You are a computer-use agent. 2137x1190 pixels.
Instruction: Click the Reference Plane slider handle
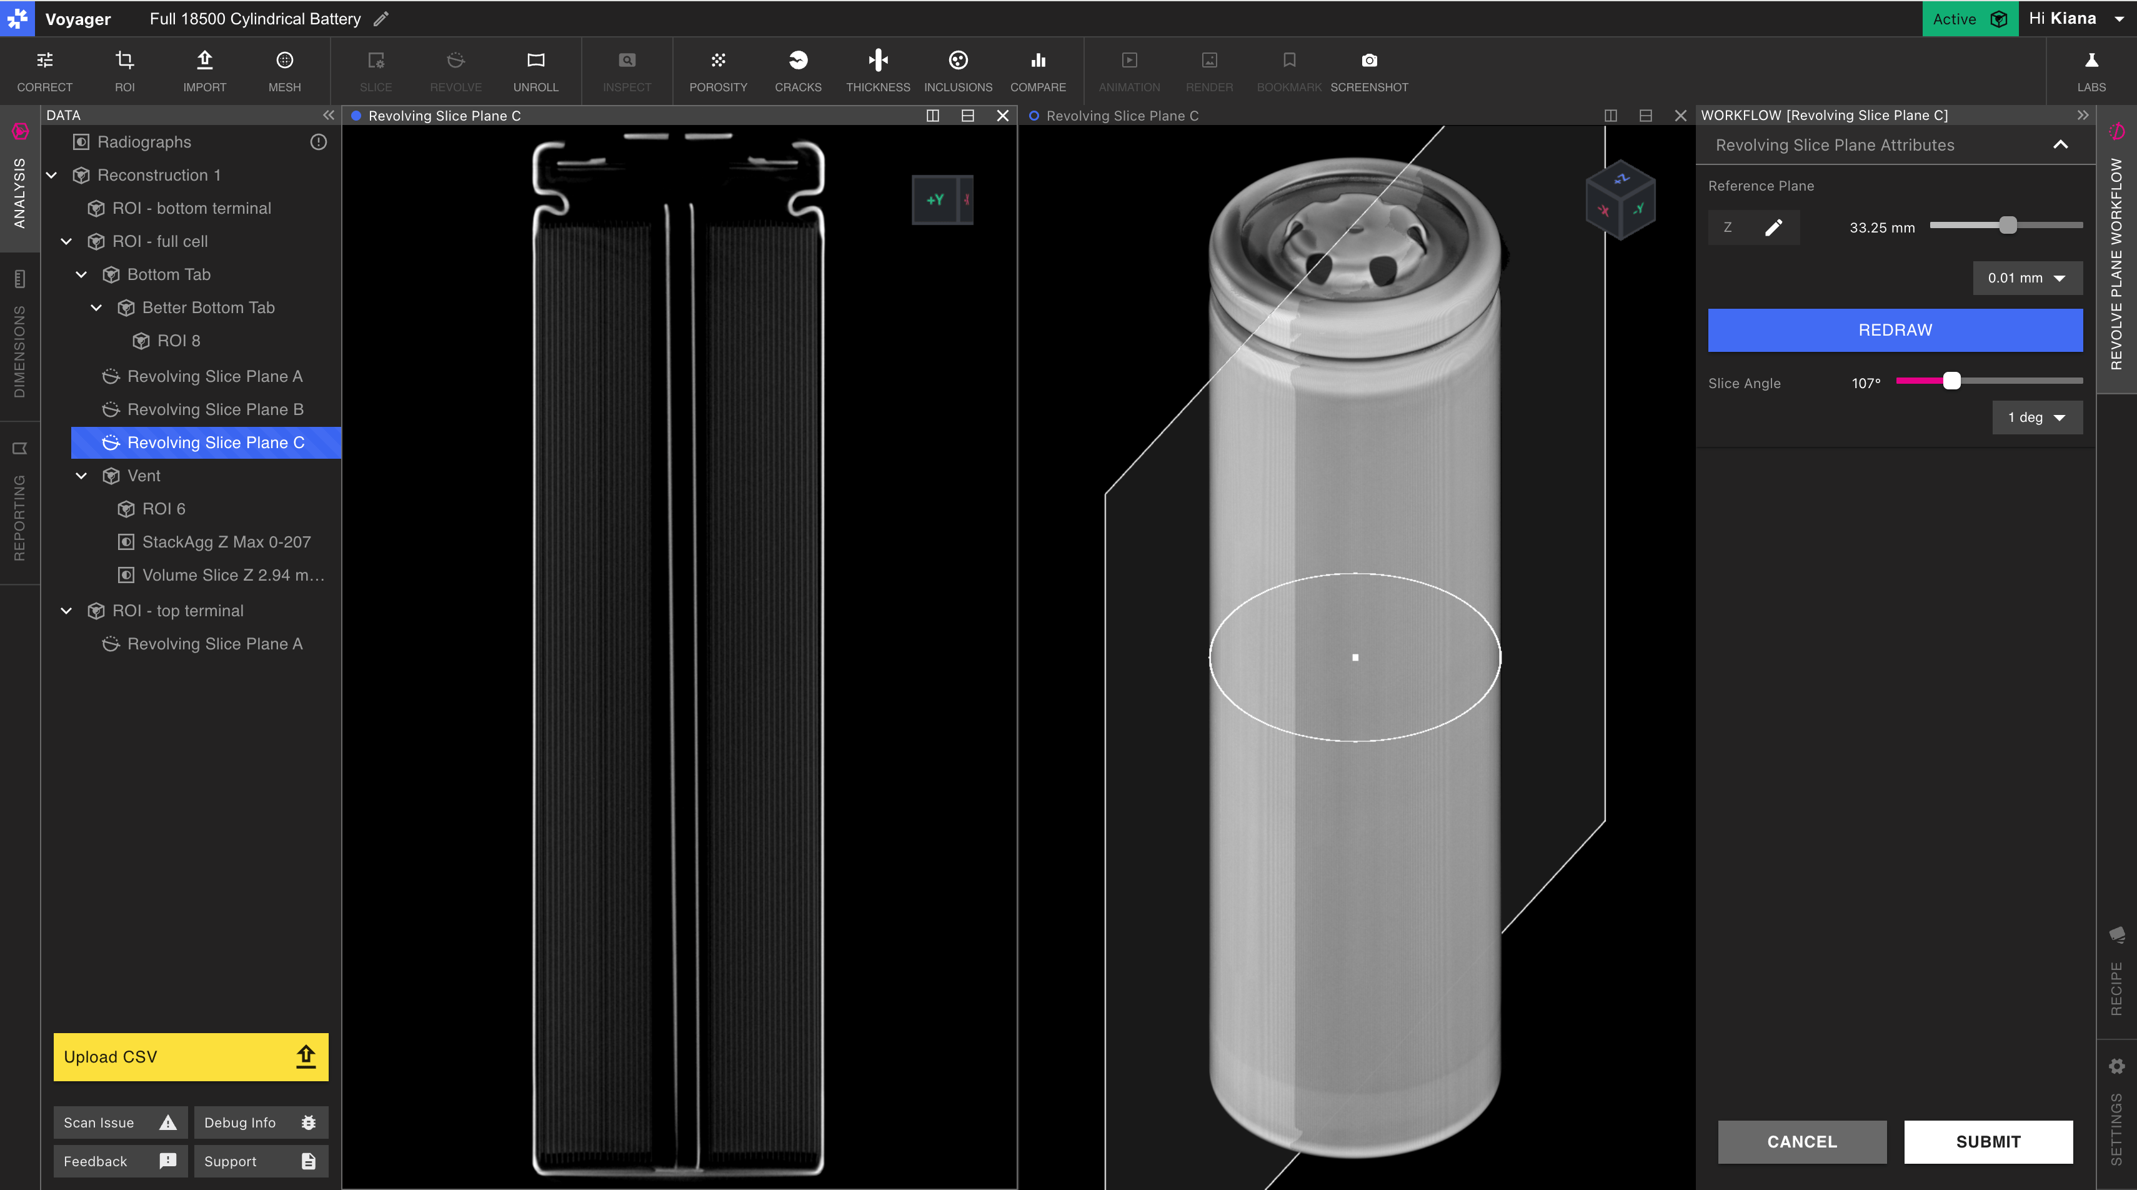click(x=2008, y=225)
